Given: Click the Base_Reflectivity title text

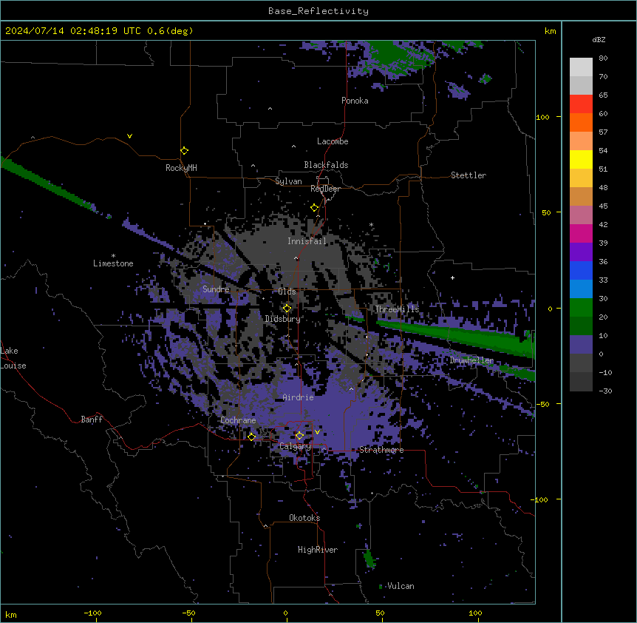Looking at the screenshot, I should point(318,11).
